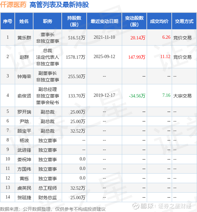Image resolution: width=197 pixels, height=212 pixels.
Task: Click the date 2021-11-10
Action: (x=104, y=37)
